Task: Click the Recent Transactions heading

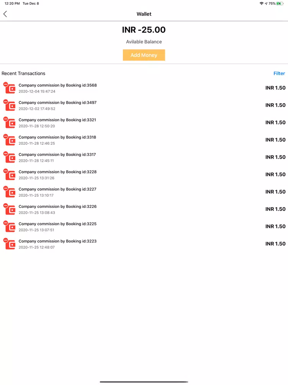Action: pos(23,74)
